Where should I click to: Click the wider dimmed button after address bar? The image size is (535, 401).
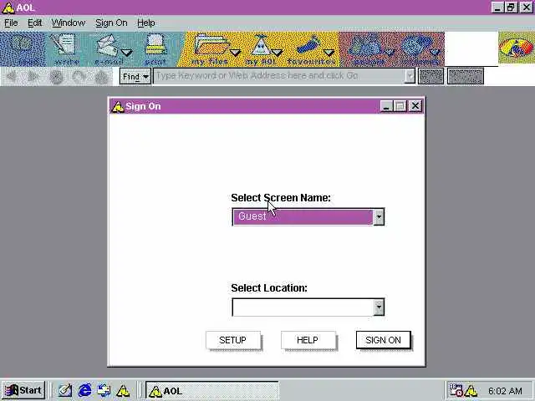466,76
